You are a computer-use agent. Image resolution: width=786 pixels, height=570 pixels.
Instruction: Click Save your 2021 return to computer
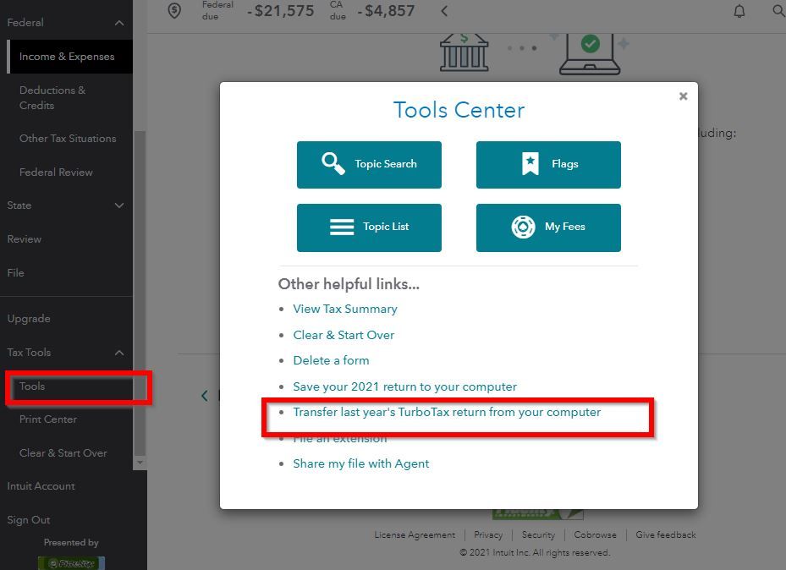point(404,386)
